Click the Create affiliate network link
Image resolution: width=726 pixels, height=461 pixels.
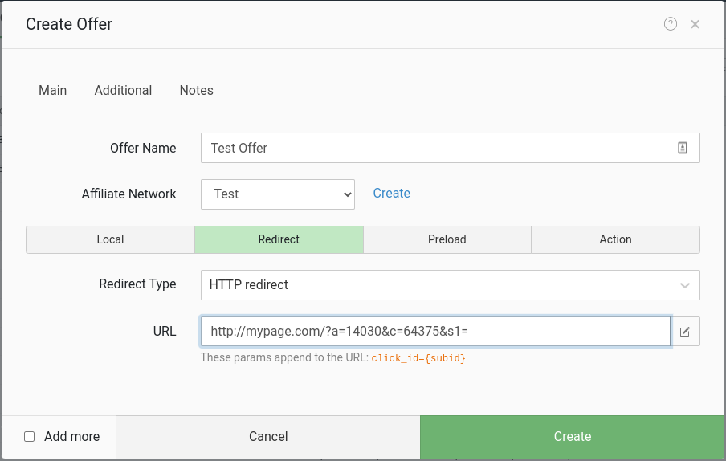click(391, 193)
